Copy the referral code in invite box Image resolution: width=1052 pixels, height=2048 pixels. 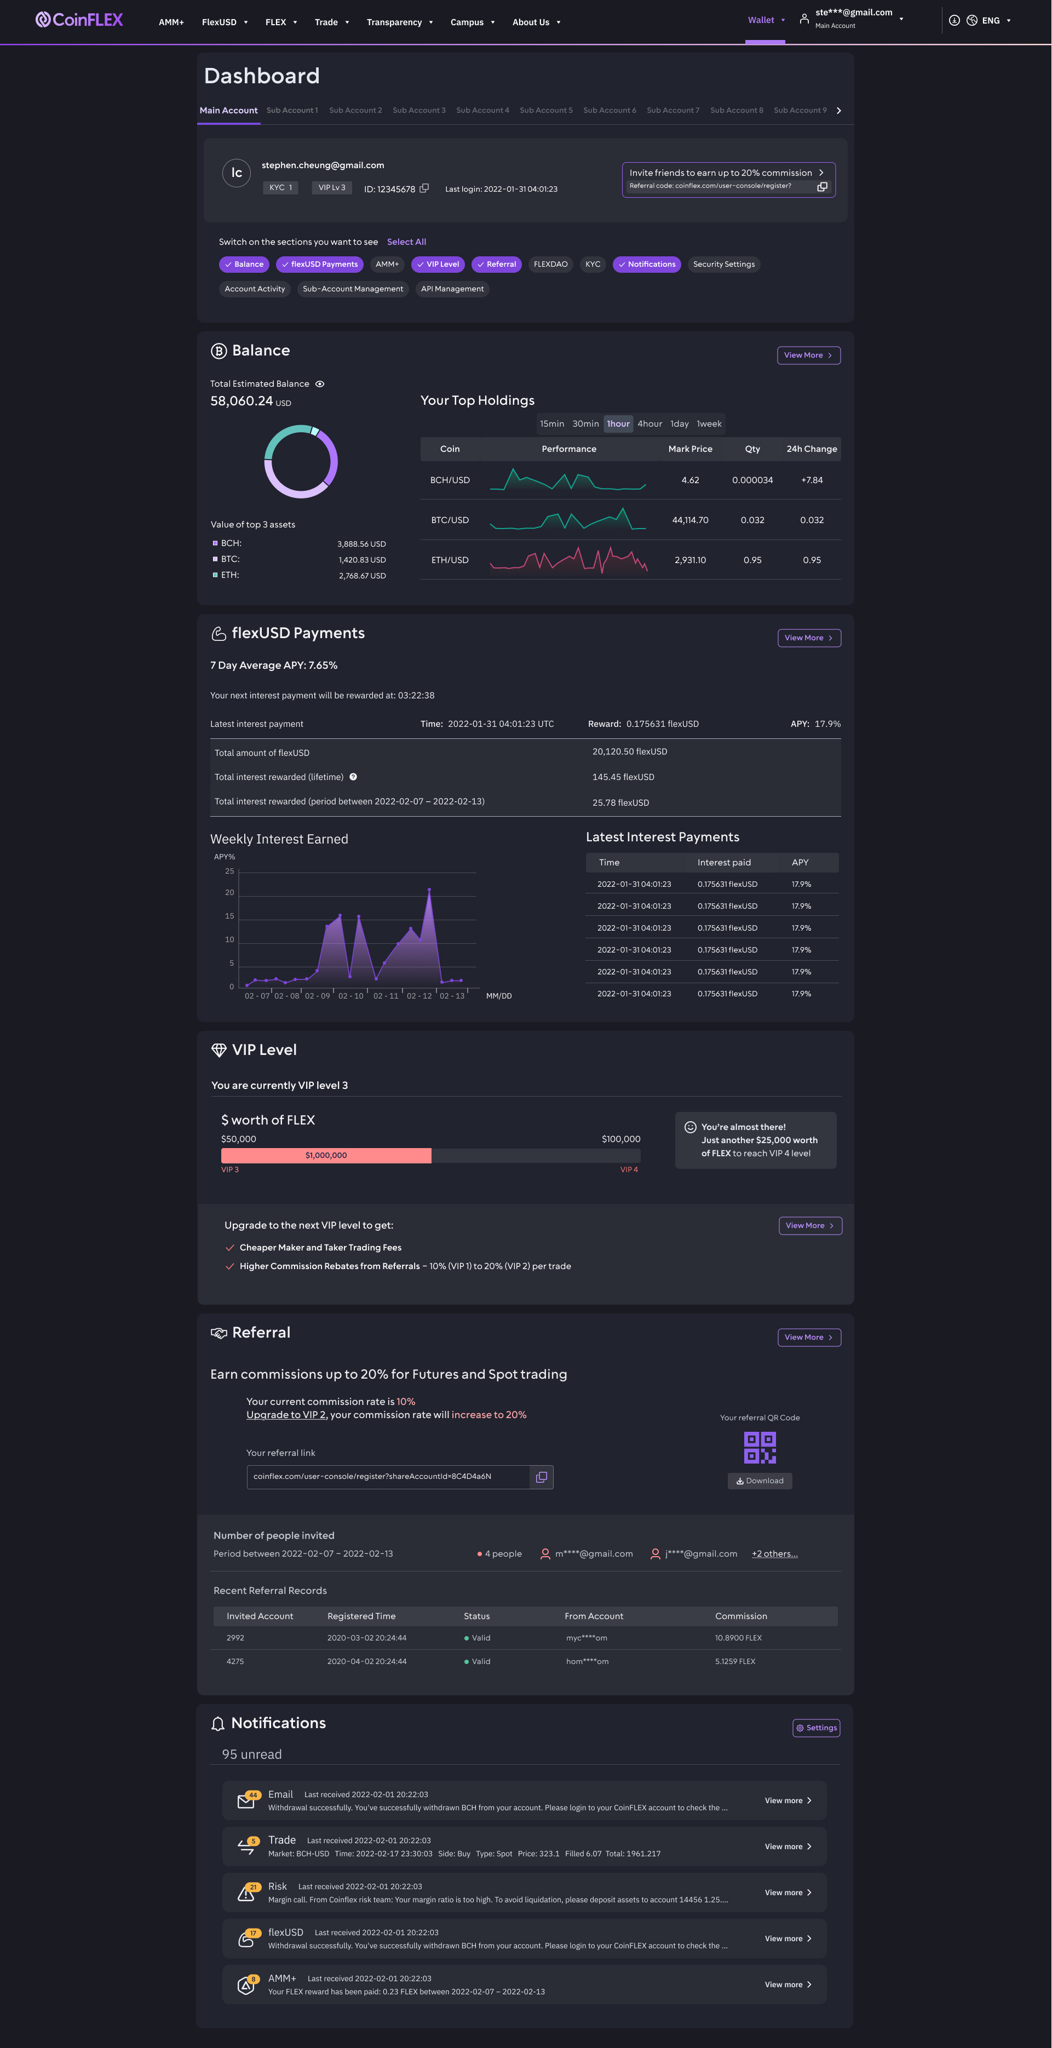click(822, 187)
